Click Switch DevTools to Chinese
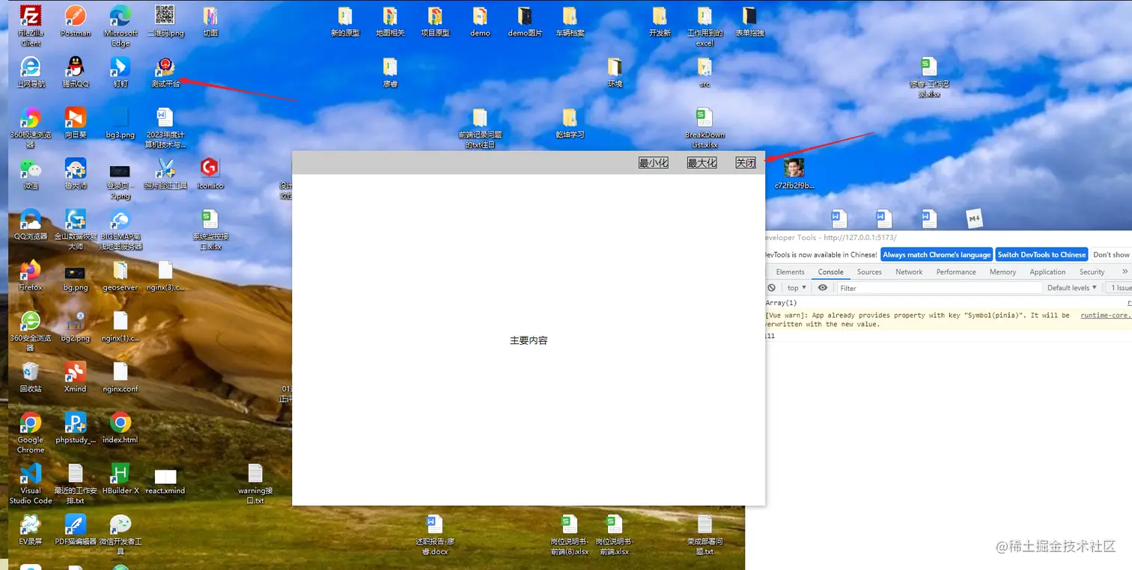 (1041, 255)
